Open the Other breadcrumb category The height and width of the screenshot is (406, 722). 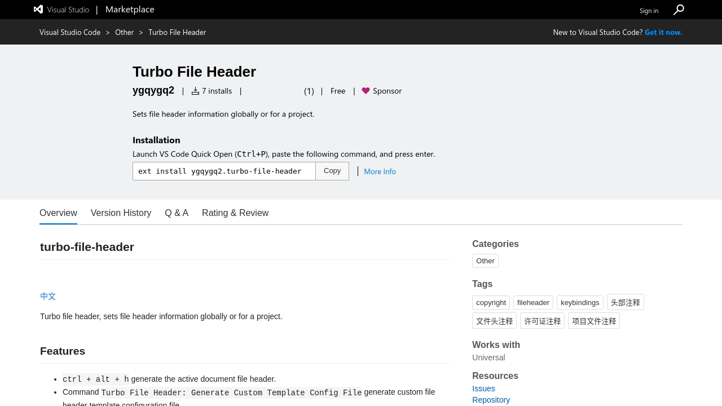pyautogui.click(x=124, y=32)
